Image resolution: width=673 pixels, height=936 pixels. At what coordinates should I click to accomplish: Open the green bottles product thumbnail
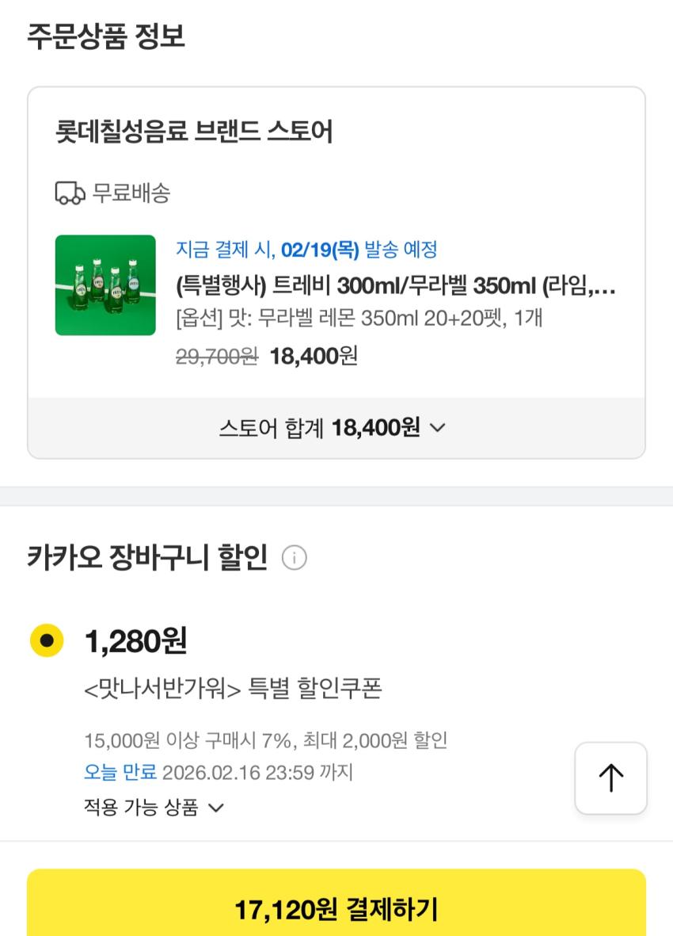tap(105, 285)
